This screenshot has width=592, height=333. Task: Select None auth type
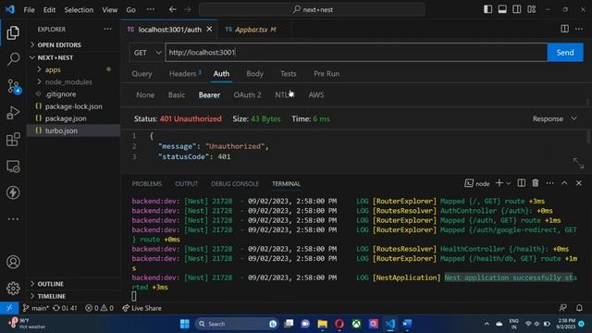(145, 94)
